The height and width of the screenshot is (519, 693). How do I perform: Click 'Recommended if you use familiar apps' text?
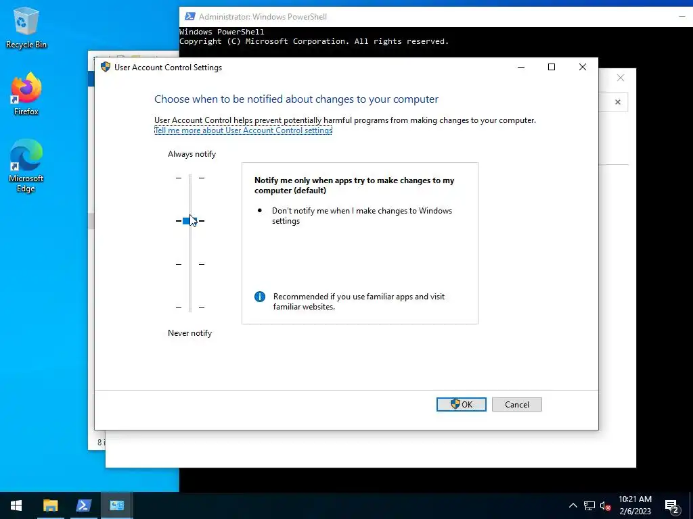359,301
